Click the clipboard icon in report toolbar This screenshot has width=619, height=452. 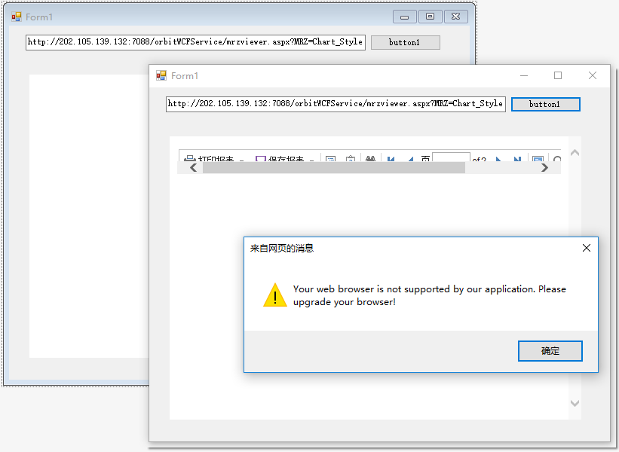pyautogui.click(x=350, y=158)
